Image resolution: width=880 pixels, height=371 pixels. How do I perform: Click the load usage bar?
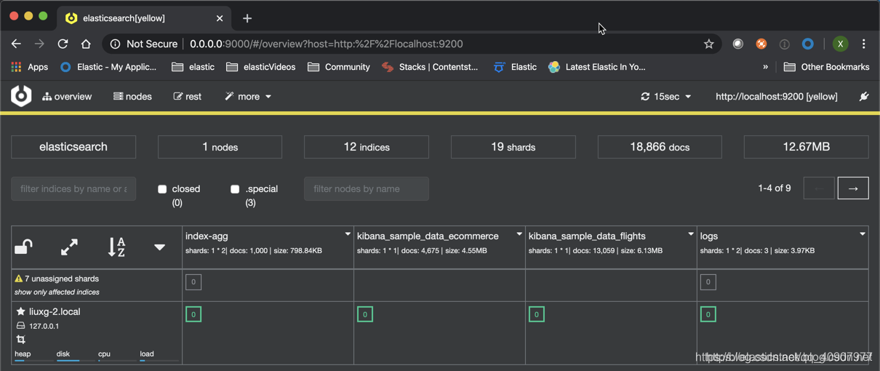pyautogui.click(x=160, y=360)
